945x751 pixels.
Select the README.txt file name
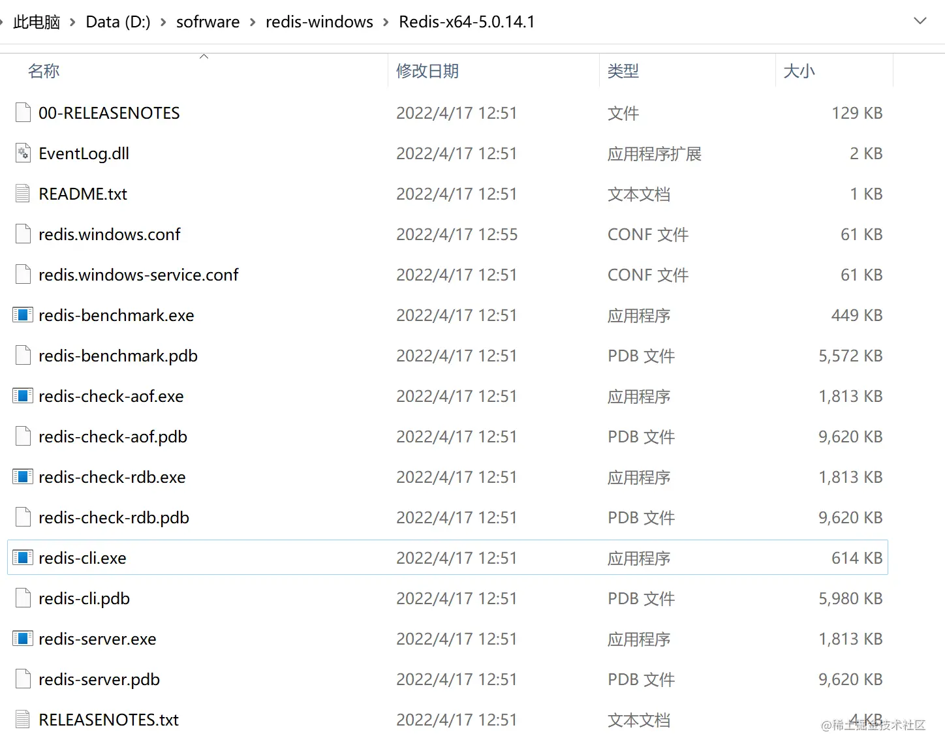coord(83,194)
